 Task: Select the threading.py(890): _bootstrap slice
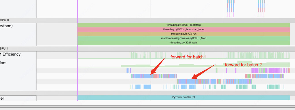[x=184, y=25]
